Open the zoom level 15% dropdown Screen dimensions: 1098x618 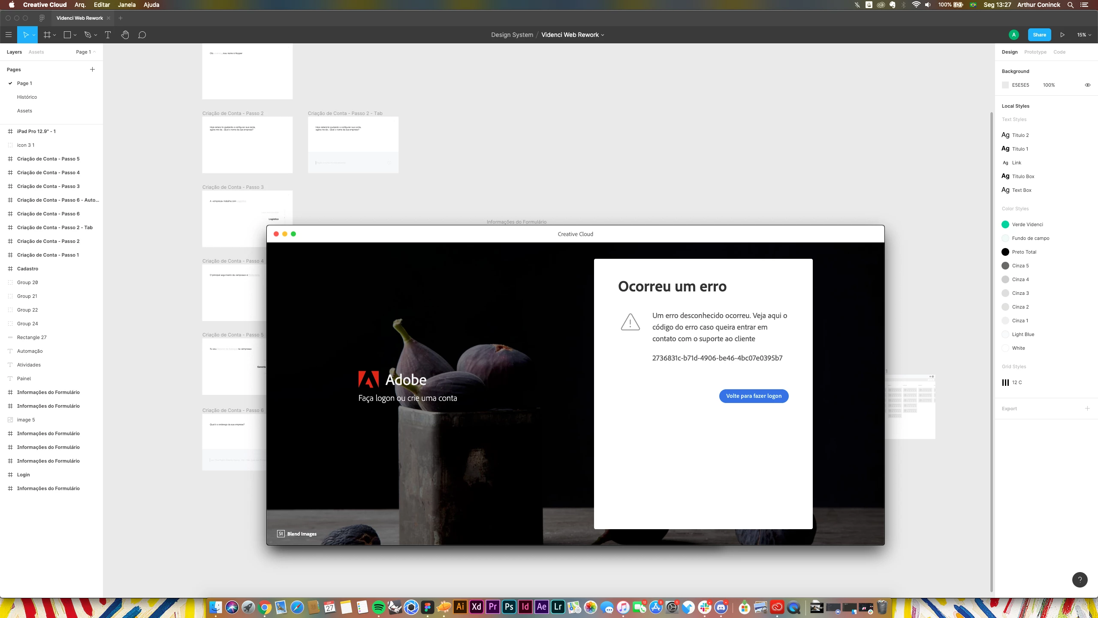(1084, 35)
